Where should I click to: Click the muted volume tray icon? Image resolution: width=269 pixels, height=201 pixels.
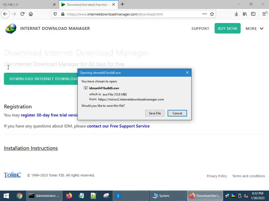click(246, 196)
